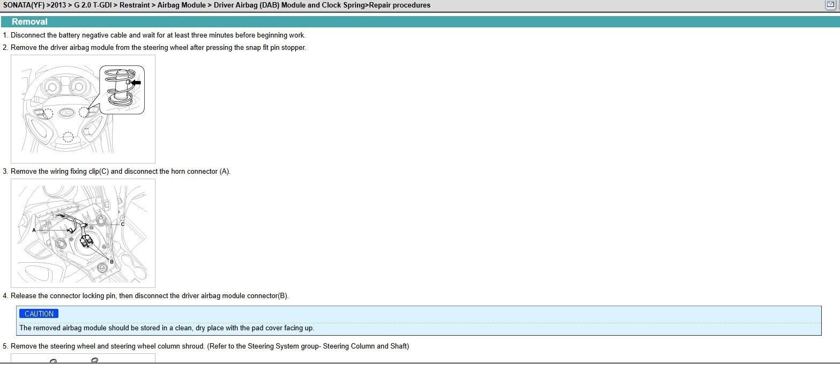Click Repair procedures at the breadcrumb end
The height and width of the screenshot is (385, 840).
pyautogui.click(x=399, y=5)
